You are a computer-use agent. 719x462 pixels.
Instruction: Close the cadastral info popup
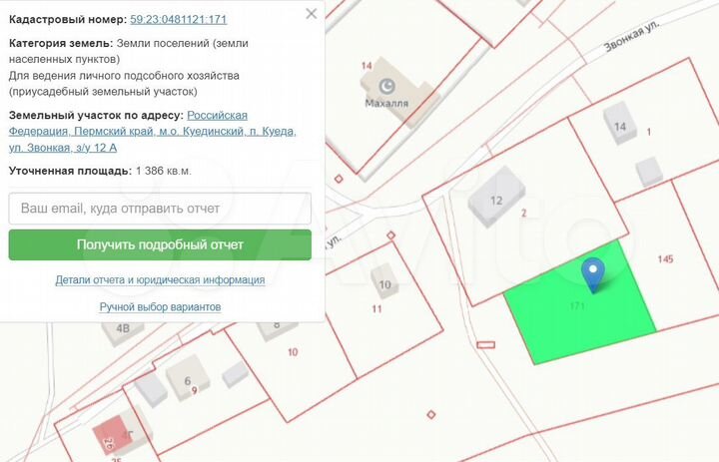tap(312, 14)
